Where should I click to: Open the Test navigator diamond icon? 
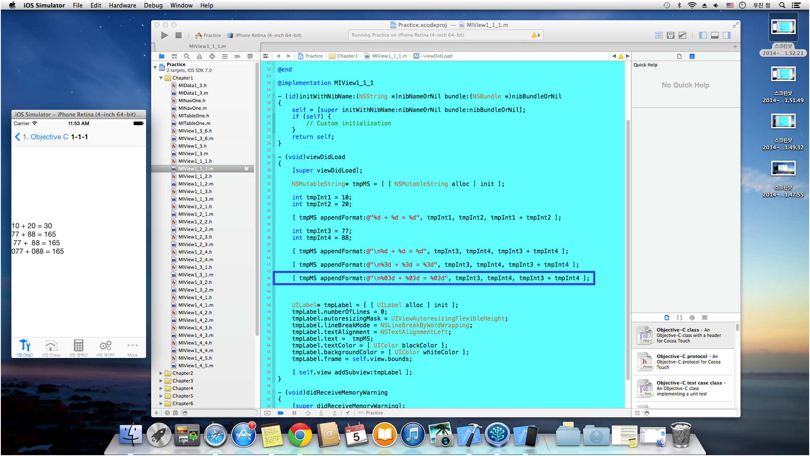(212, 56)
